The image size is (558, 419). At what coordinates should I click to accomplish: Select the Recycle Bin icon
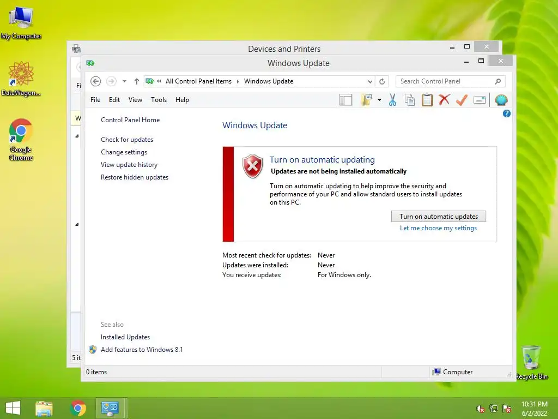click(x=531, y=362)
